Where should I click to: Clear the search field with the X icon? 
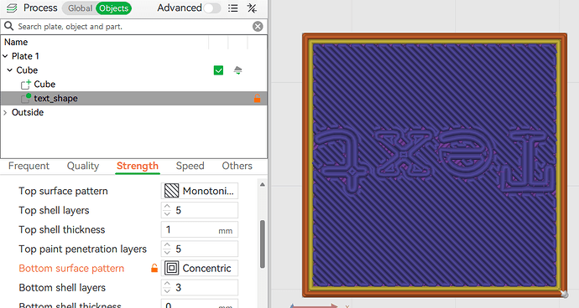coord(258,26)
